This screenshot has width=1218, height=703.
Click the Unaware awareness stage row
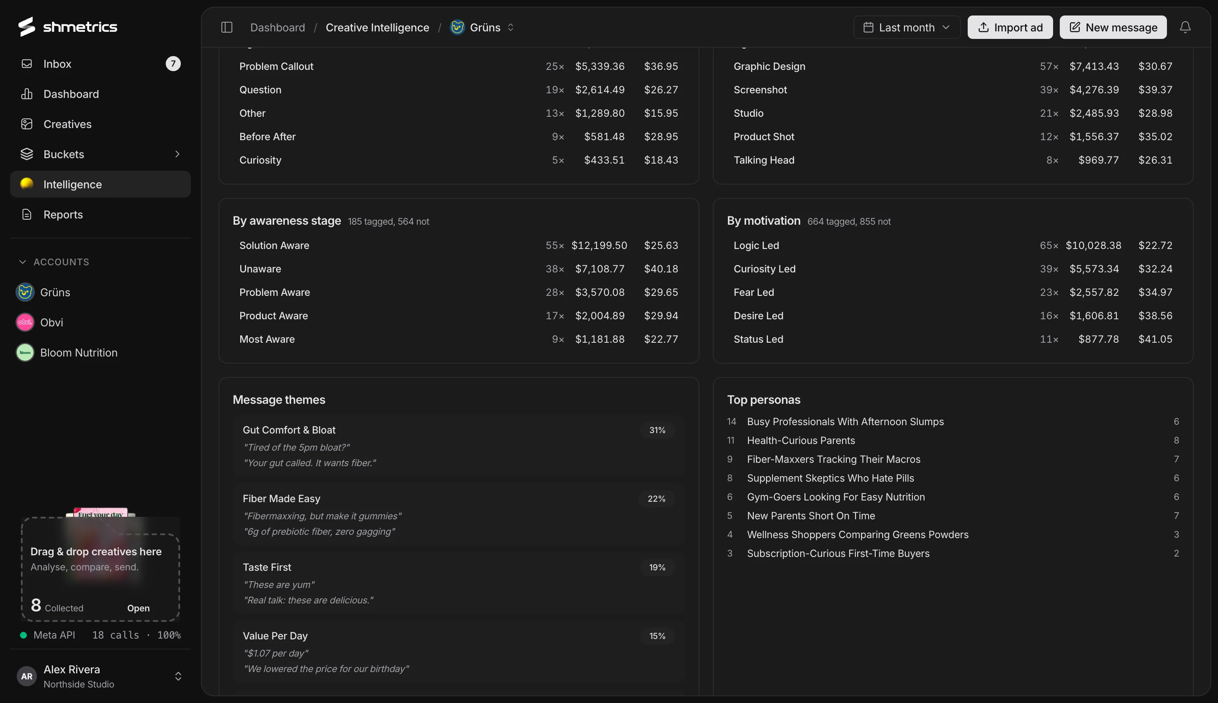point(459,269)
